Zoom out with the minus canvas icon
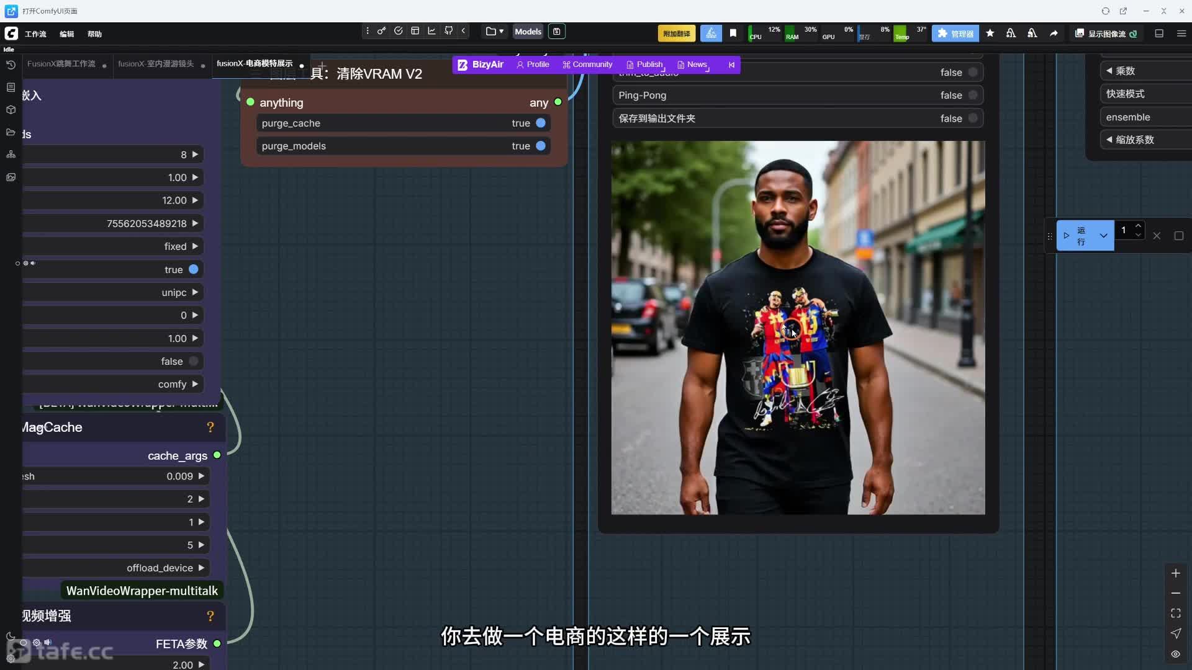This screenshot has width=1192, height=670. 1176,593
